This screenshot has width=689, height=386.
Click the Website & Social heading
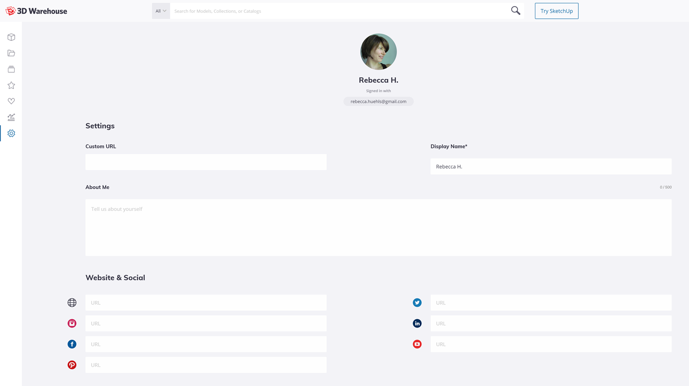pyautogui.click(x=115, y=278)
